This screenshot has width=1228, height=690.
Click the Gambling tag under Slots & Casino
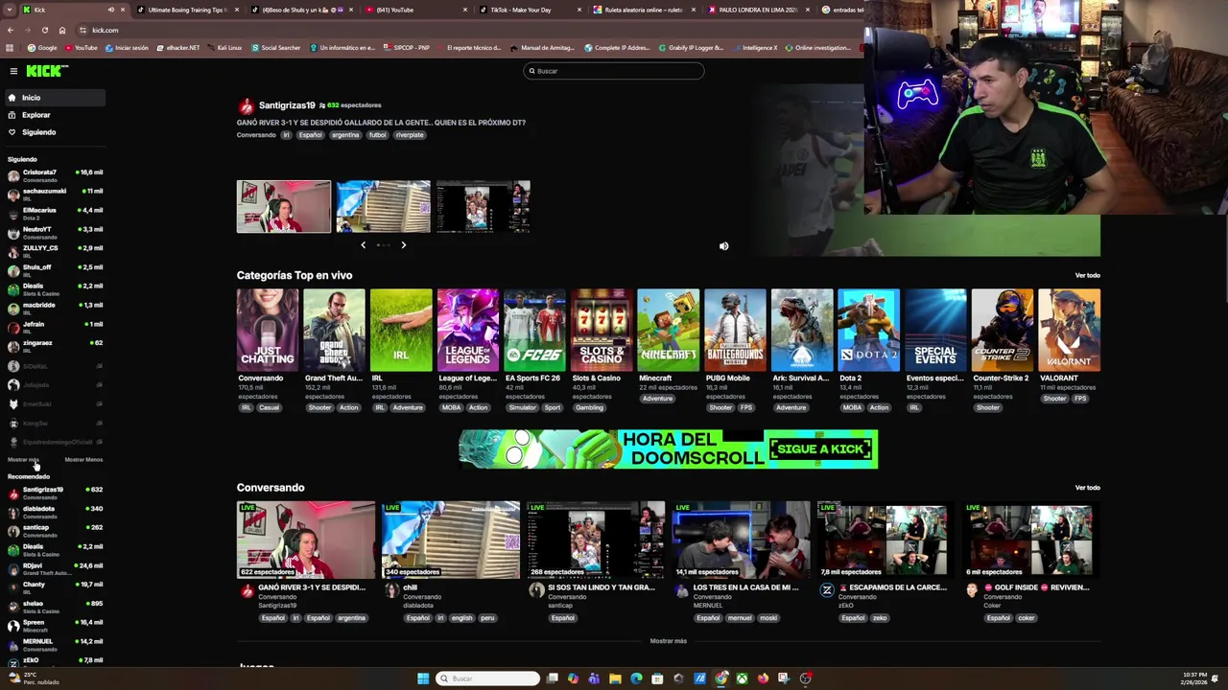[x=589, y=408]
